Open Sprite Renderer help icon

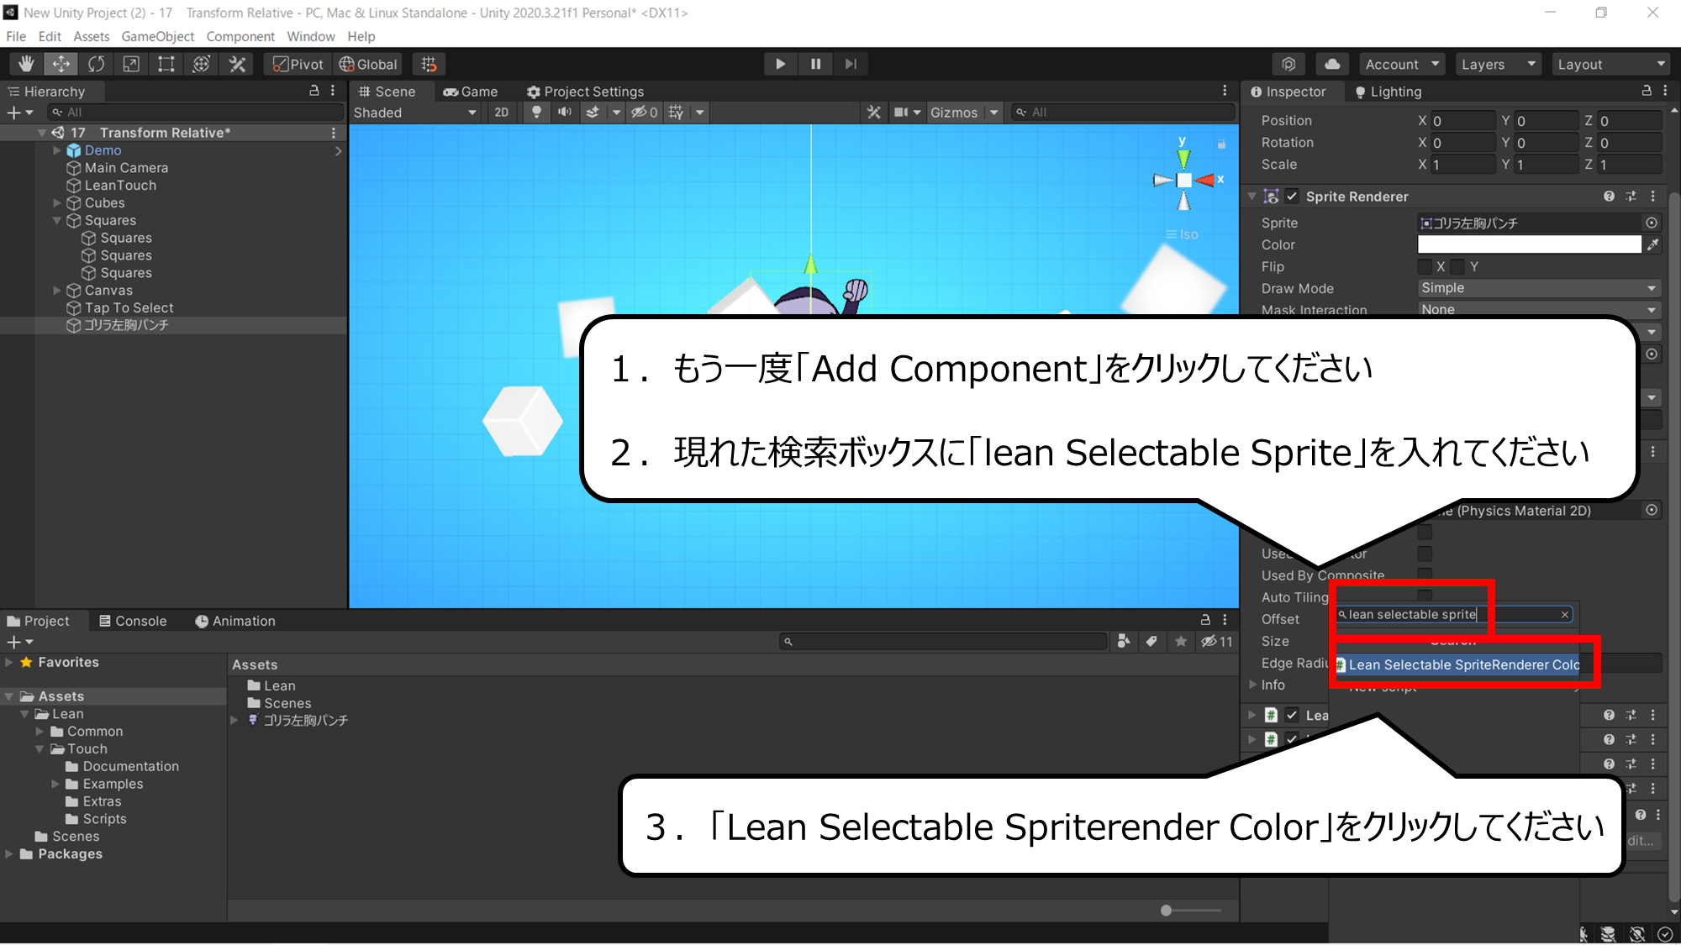point(1609,197)
